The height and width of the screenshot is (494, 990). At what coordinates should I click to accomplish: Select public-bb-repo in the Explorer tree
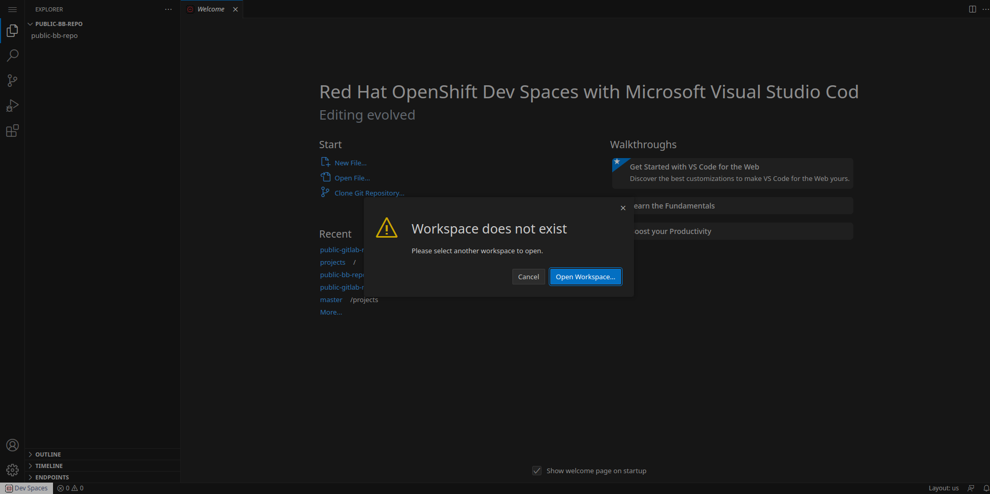[55, 36]
